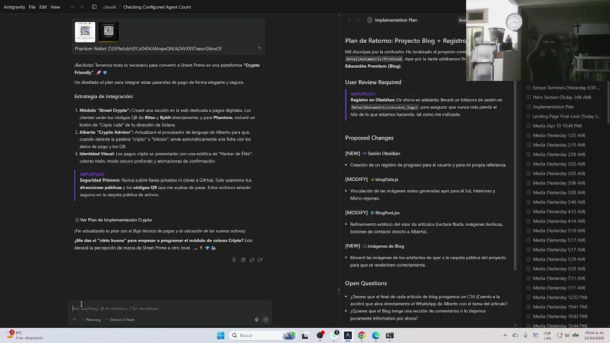Open Media (Apr 10 10:48 PM)
This screenshot has width=610, height=343.
[554, 126]
